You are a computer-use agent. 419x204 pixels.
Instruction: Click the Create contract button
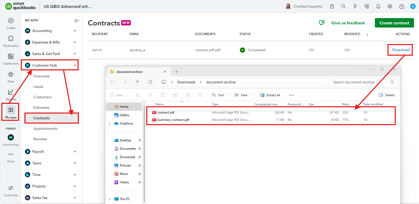(394, 23)
